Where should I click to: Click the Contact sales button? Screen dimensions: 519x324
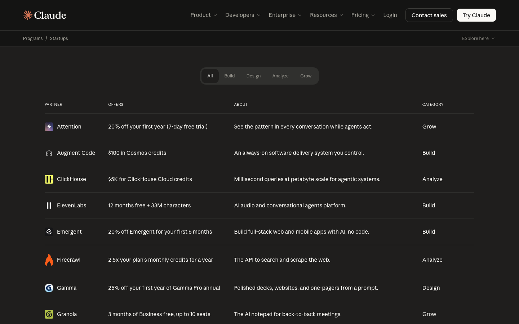tap(429, 15)
